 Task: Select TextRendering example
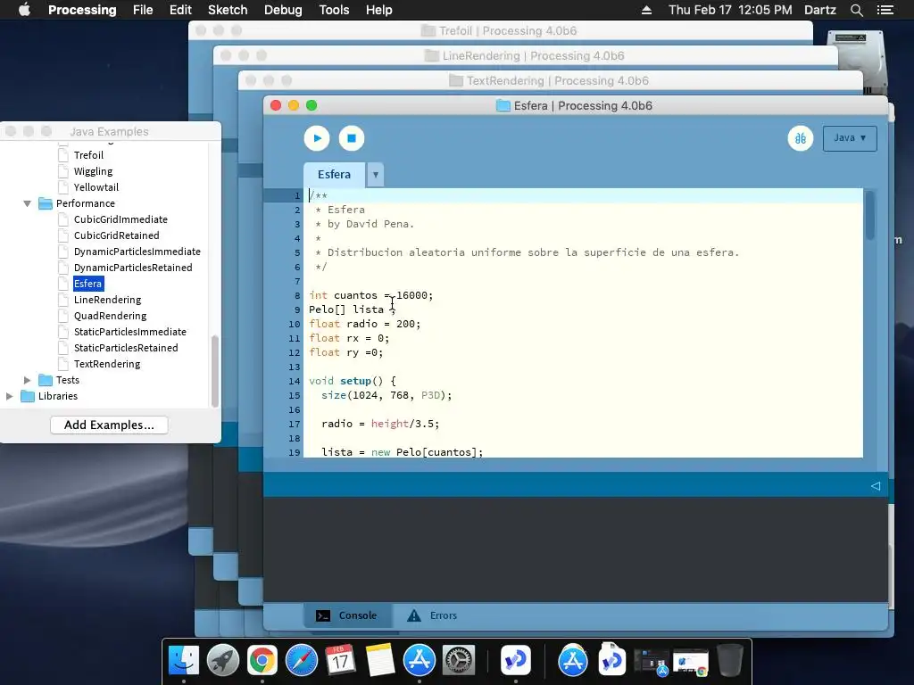[107, 364]
